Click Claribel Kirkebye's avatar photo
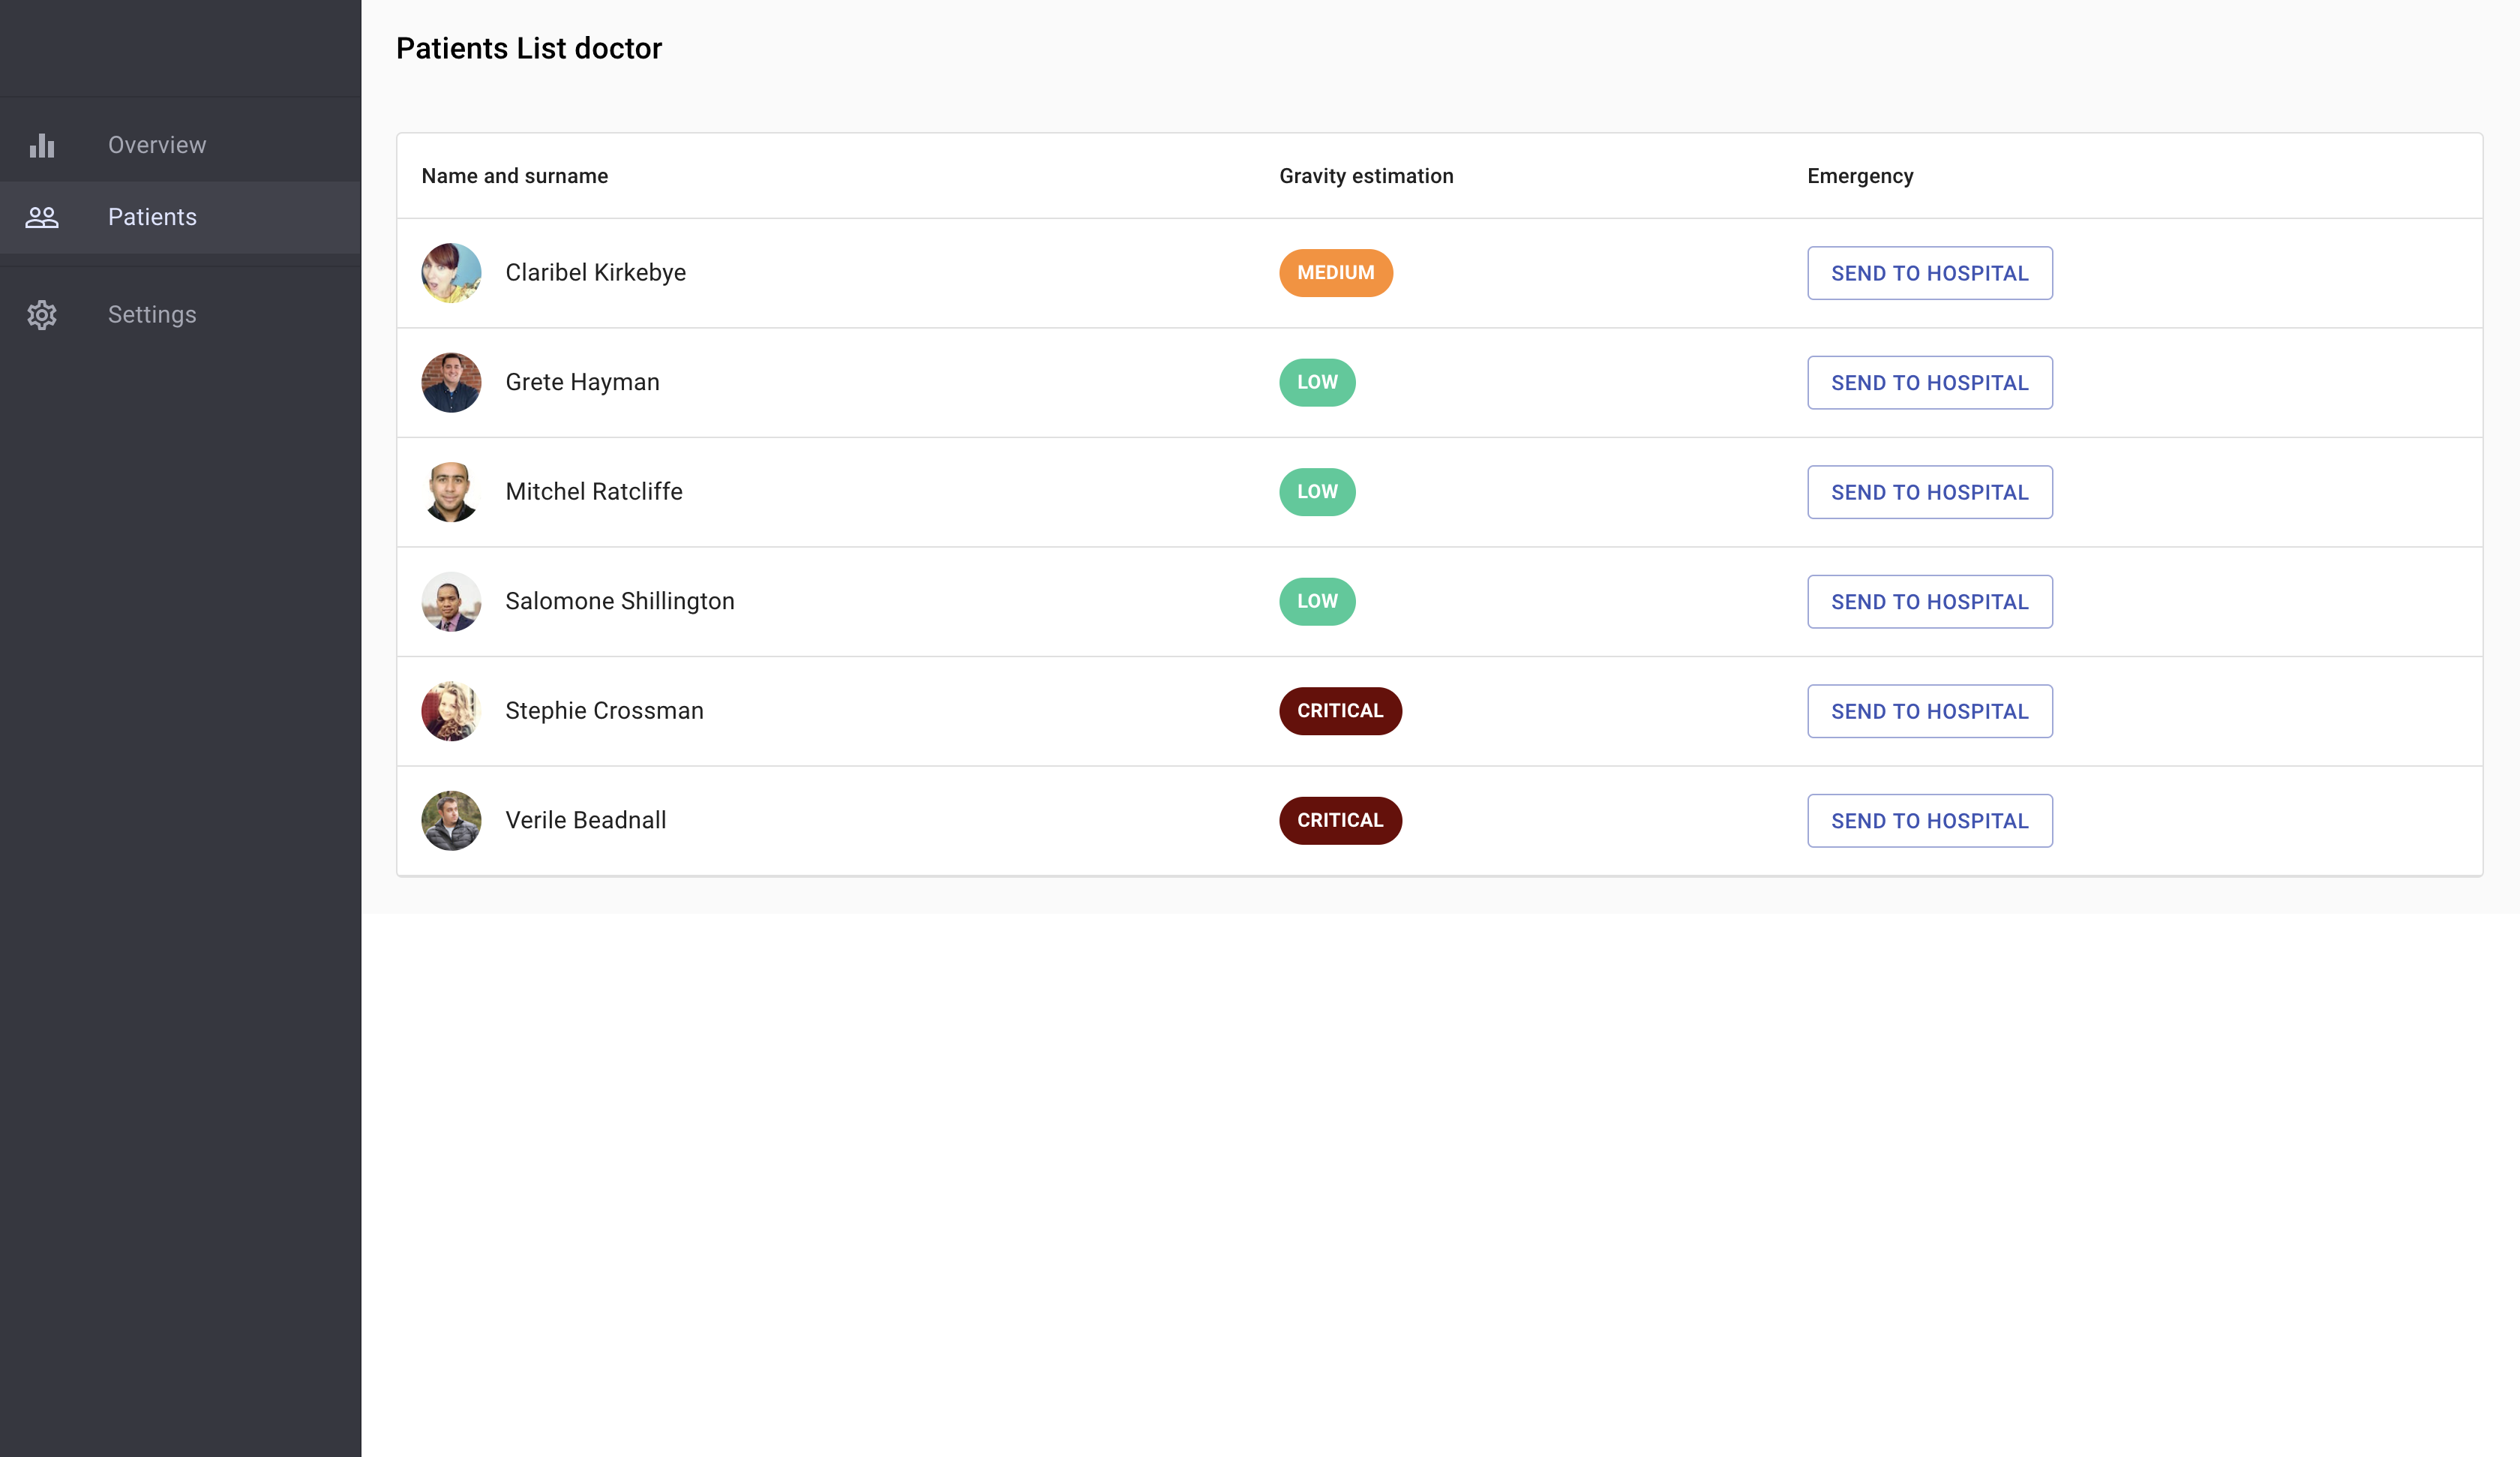 click(451, 273)
